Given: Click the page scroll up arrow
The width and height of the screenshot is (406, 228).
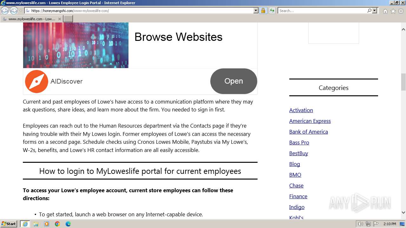Looking at the screenshot, I should click(403, 29).
